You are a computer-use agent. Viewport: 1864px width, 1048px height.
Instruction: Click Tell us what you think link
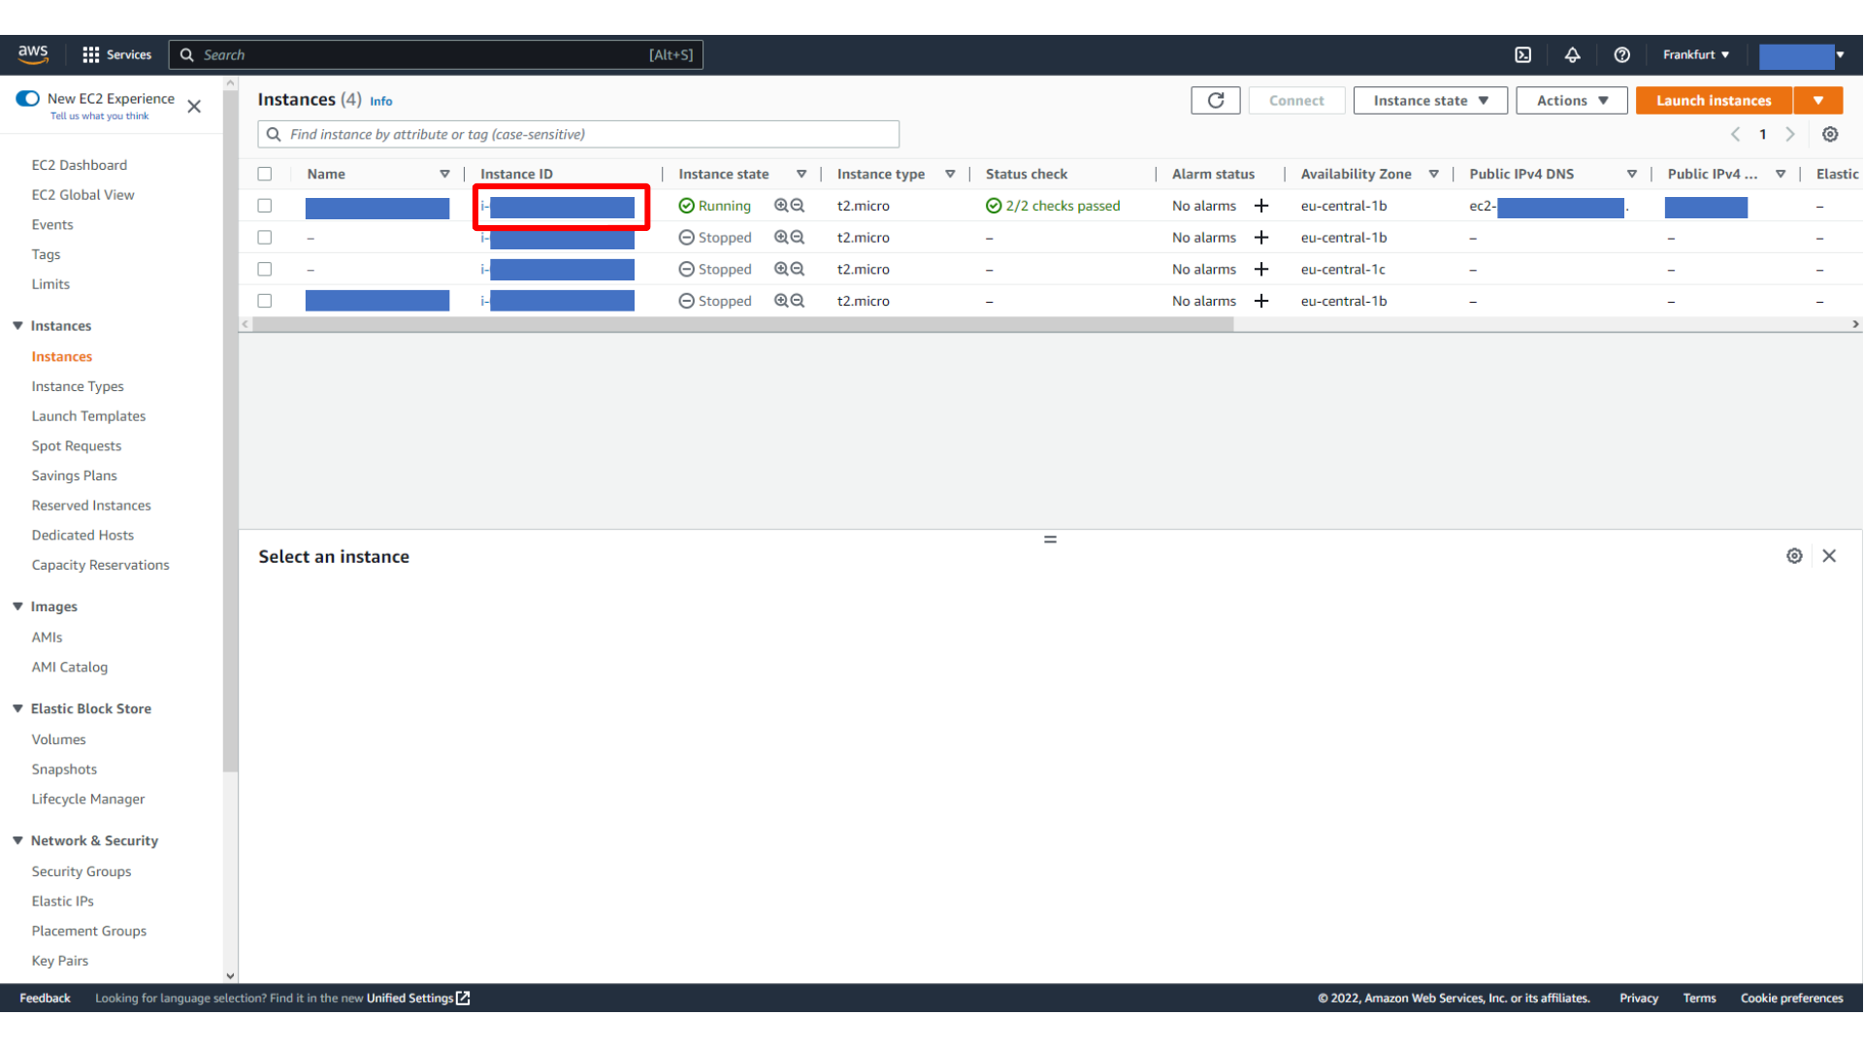point(100,116)
